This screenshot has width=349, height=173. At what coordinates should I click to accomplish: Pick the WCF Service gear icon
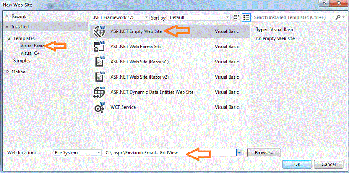pyautogui.click(x=99, y=107)
